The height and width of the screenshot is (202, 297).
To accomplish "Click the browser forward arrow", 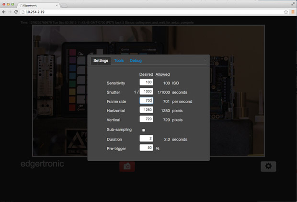I will [11, 12].
